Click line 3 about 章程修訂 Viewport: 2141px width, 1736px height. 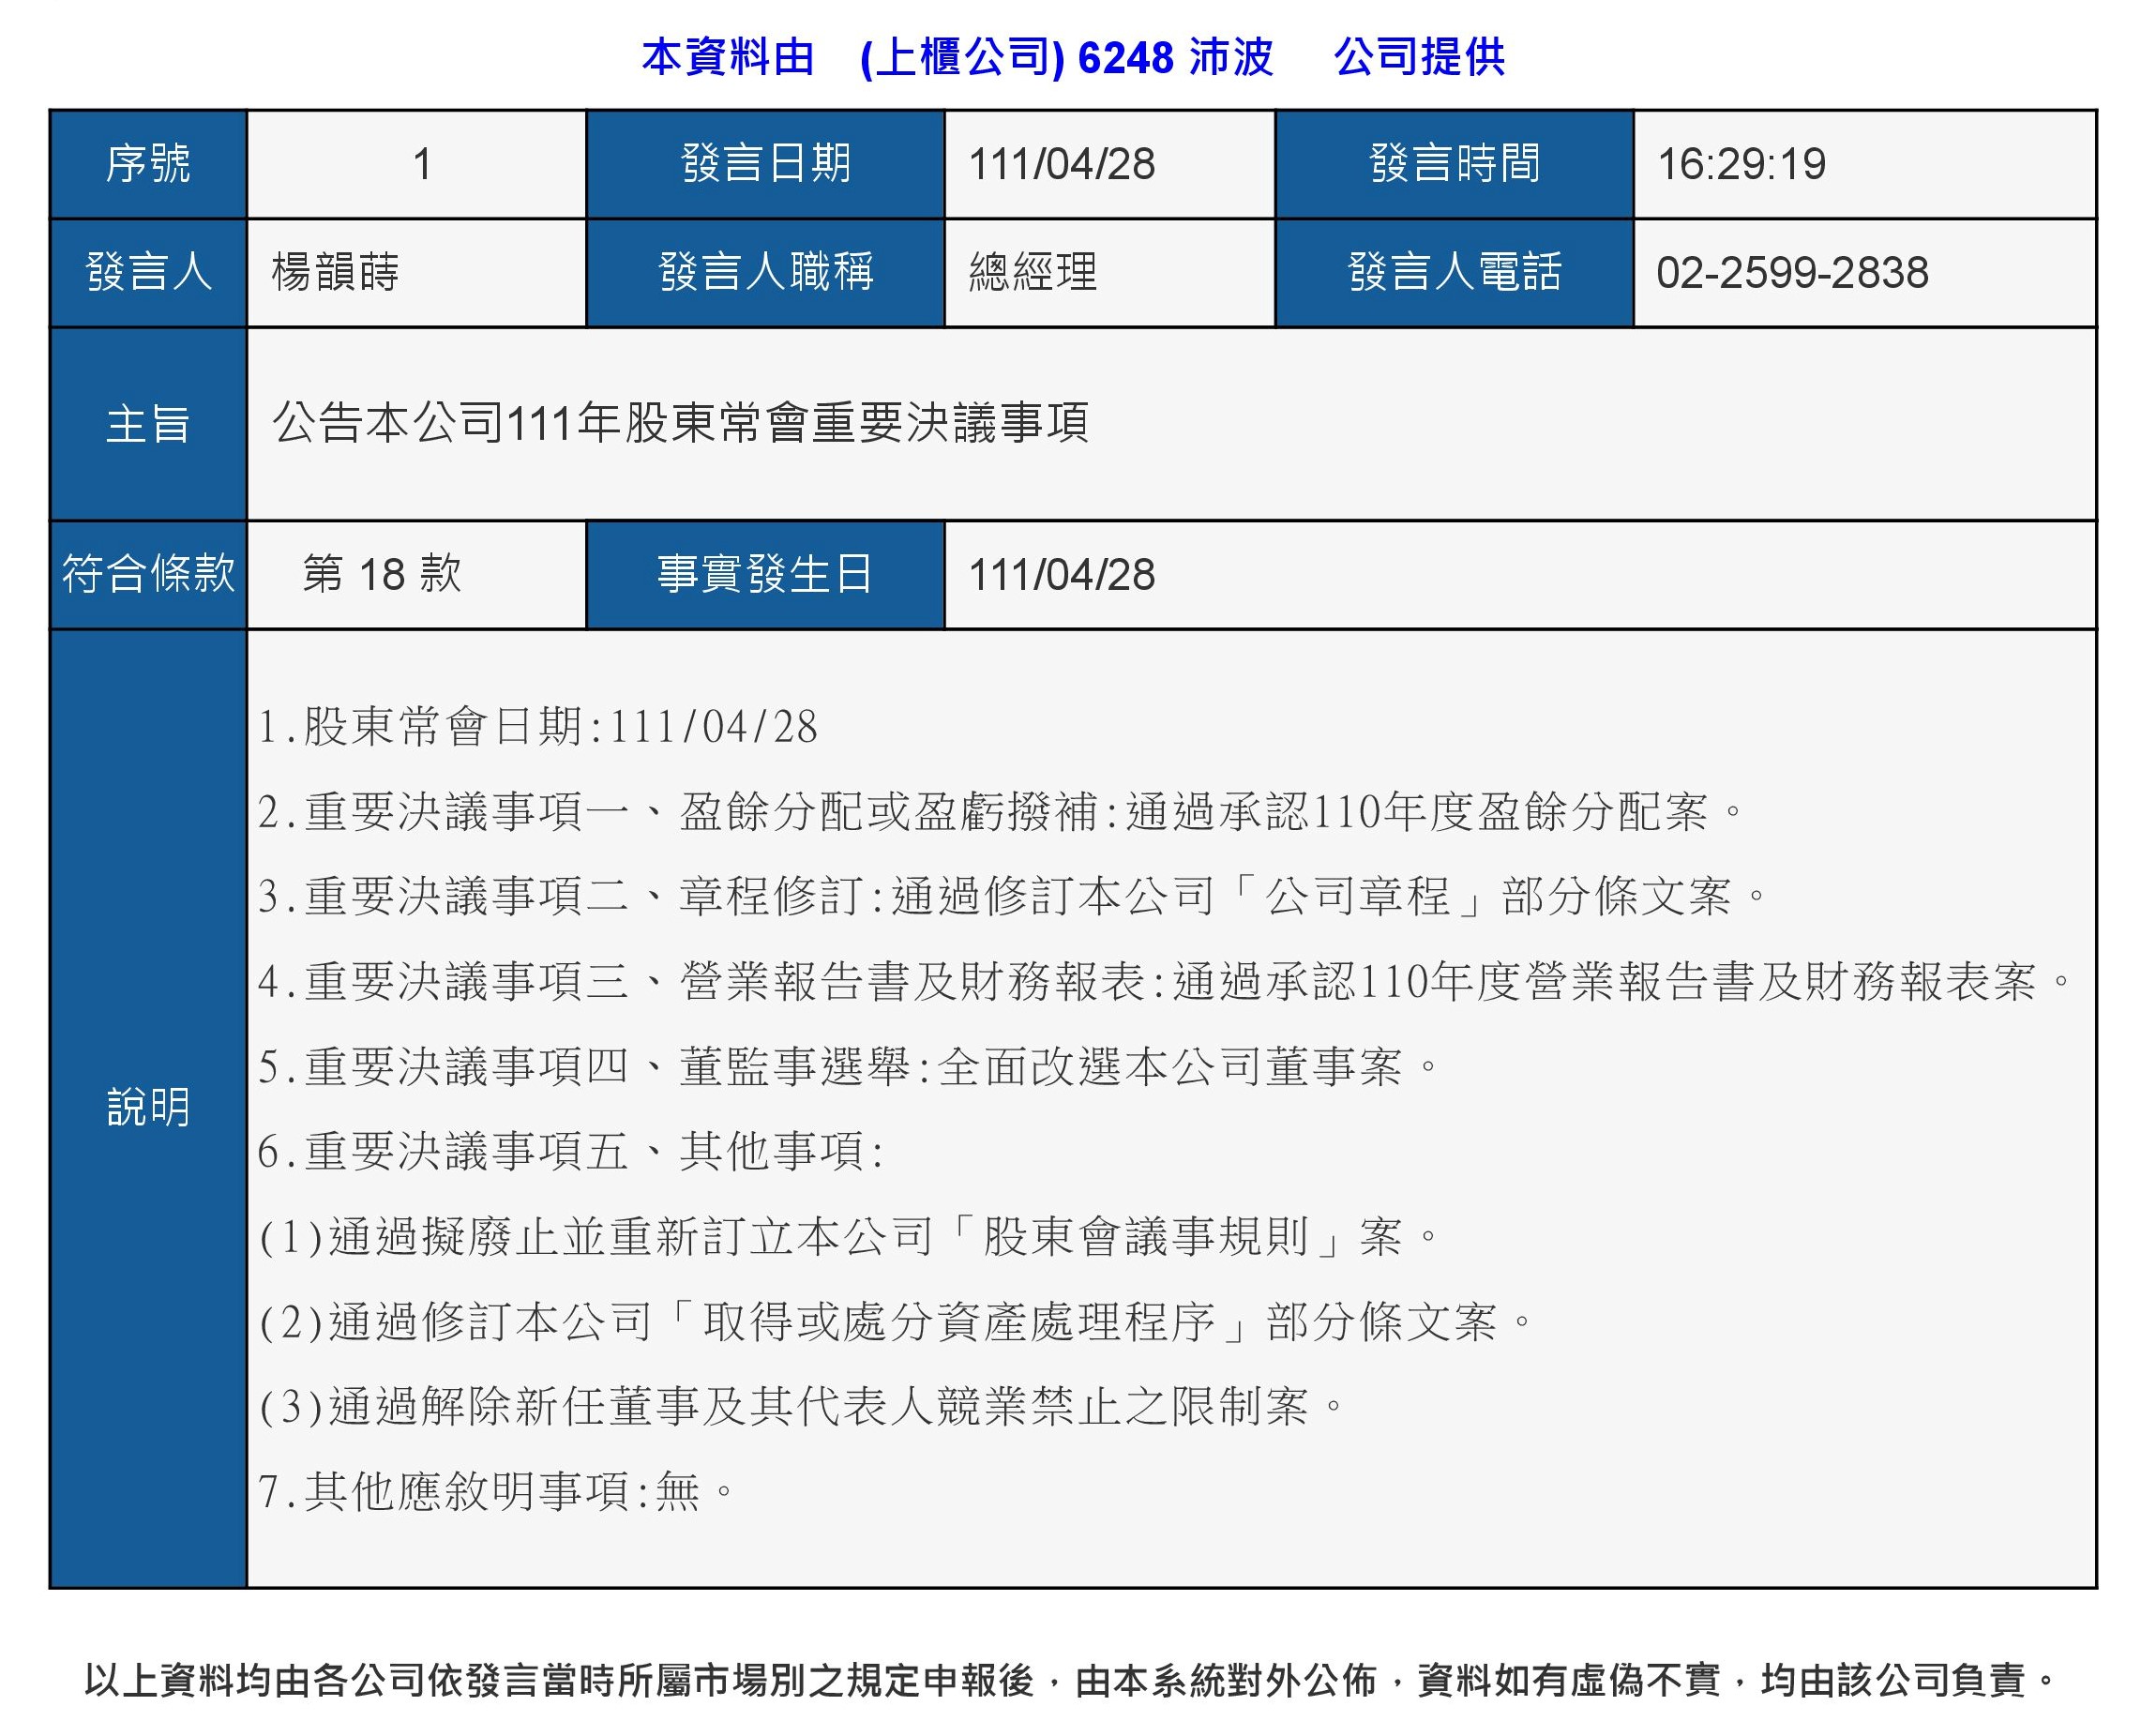[1013, 897]
